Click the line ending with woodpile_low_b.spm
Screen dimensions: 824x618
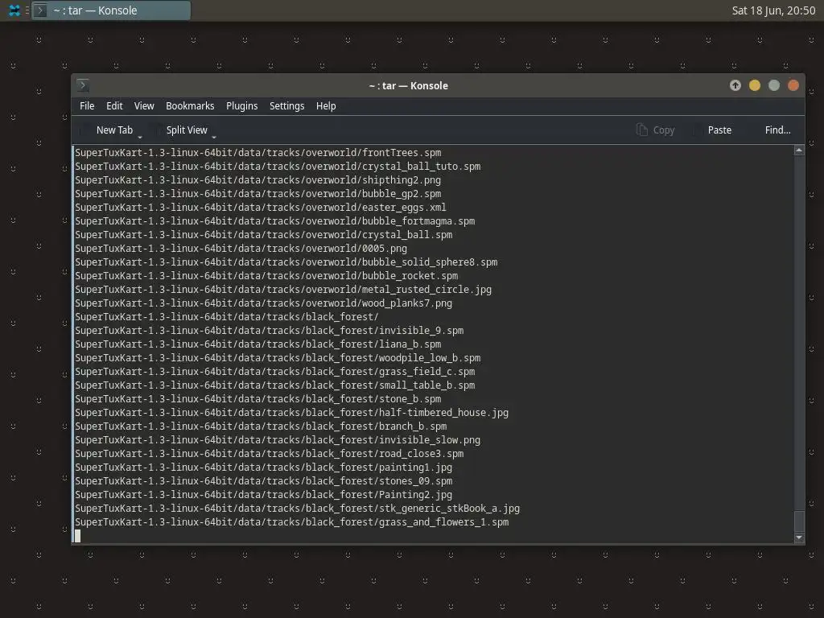[x=278, y=358]
